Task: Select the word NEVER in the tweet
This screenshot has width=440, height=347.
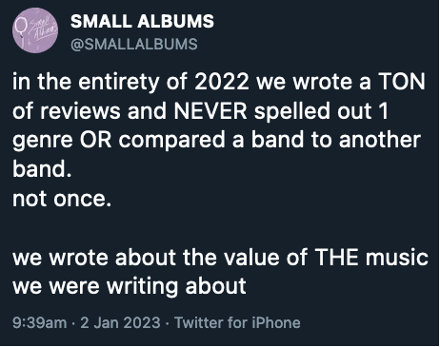Action: [x=210, y=111]
